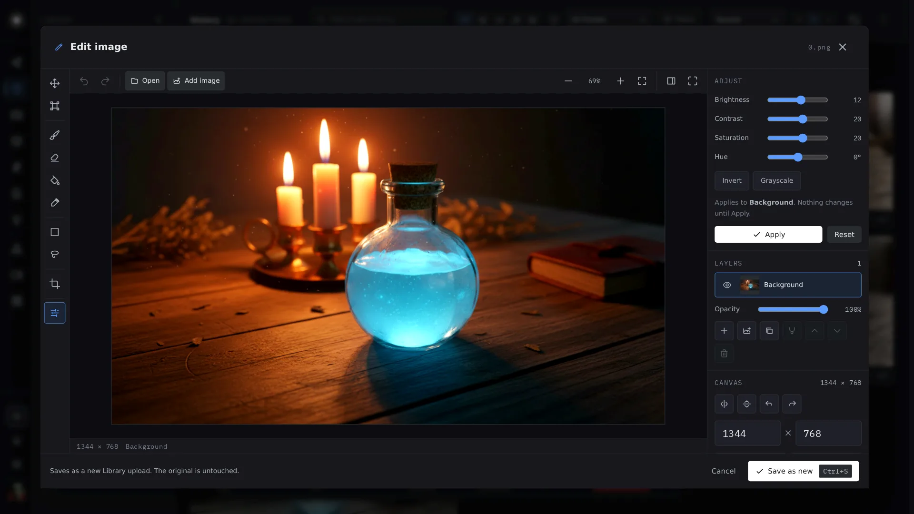The image size is (914, 514).
Task: Select the Lasso selection tool
Action: point(55,254)
